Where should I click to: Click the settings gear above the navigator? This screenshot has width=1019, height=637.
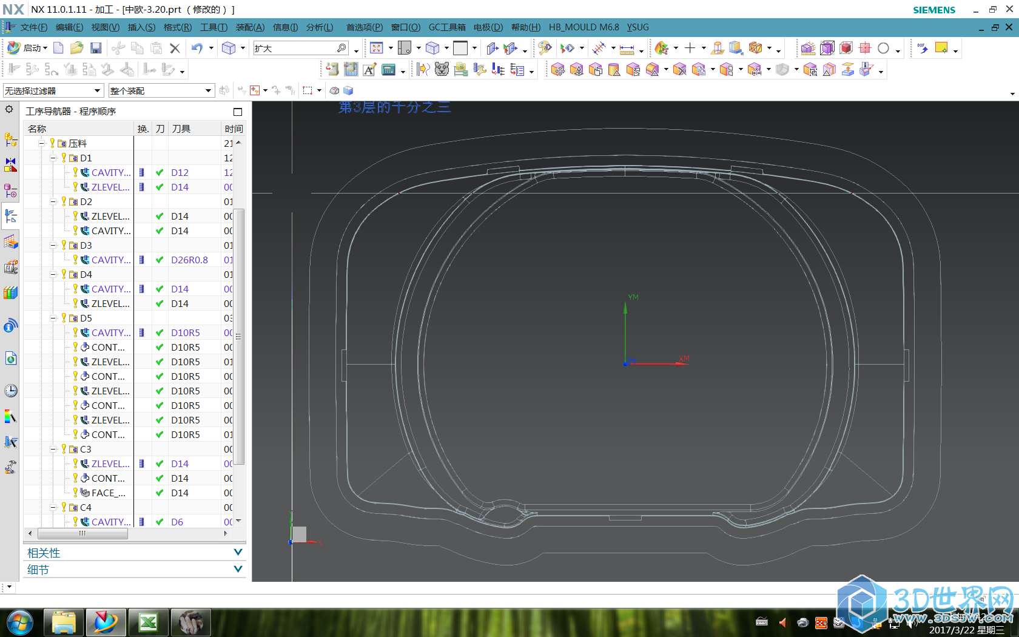(9, 109)
